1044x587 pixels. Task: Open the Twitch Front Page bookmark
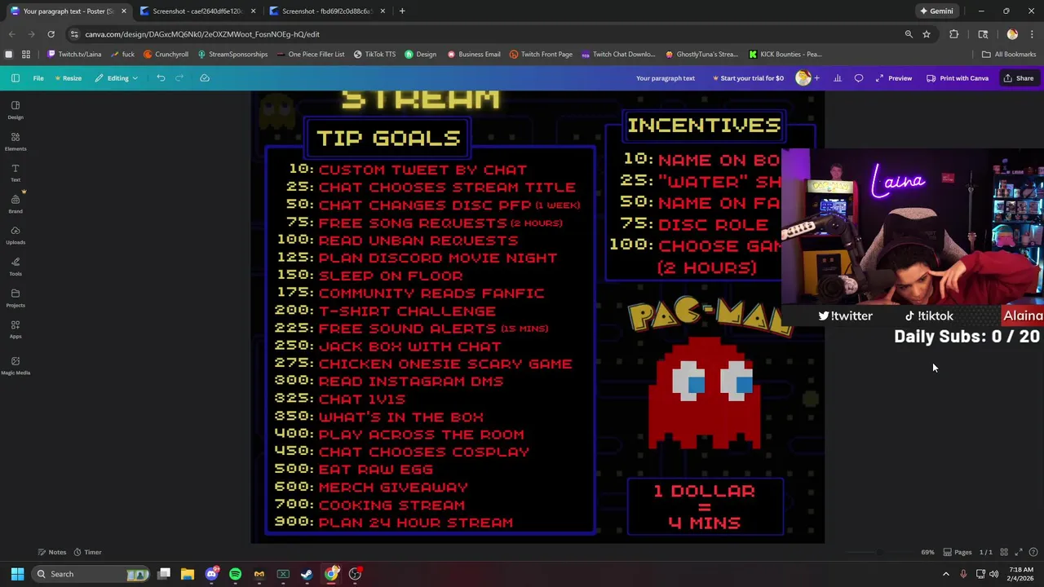pos(541,55)
